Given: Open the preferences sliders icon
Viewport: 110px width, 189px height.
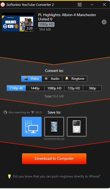Looking at the screenshot, I should click(80, 5).
